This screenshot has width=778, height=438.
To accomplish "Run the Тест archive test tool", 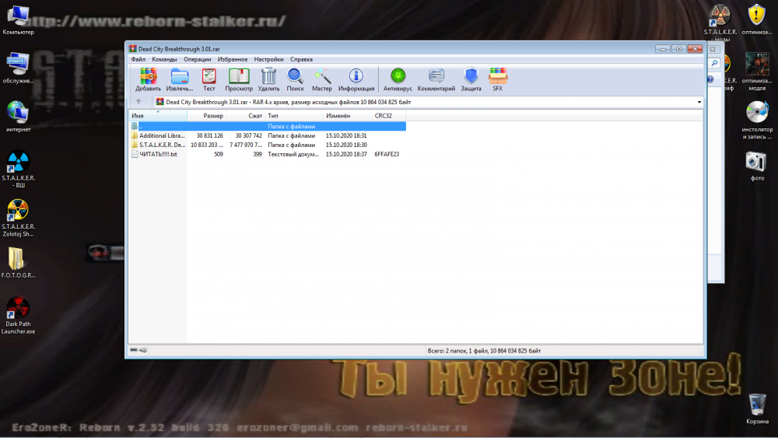I will 209,79.
